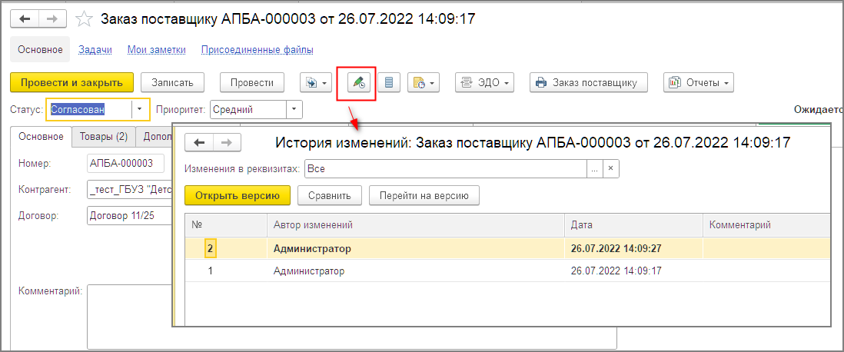Expand the Статус dropdown arrow
Screen dimensions: 844x352
(x=140, y=109)
